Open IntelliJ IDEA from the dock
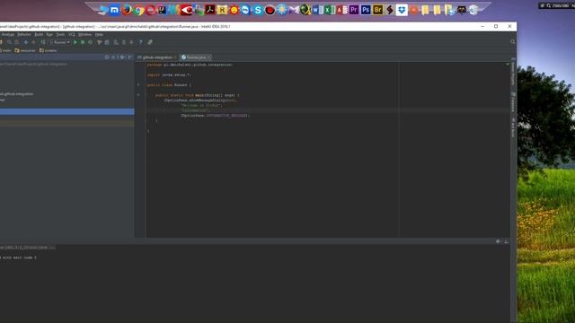 coord(162,10)
